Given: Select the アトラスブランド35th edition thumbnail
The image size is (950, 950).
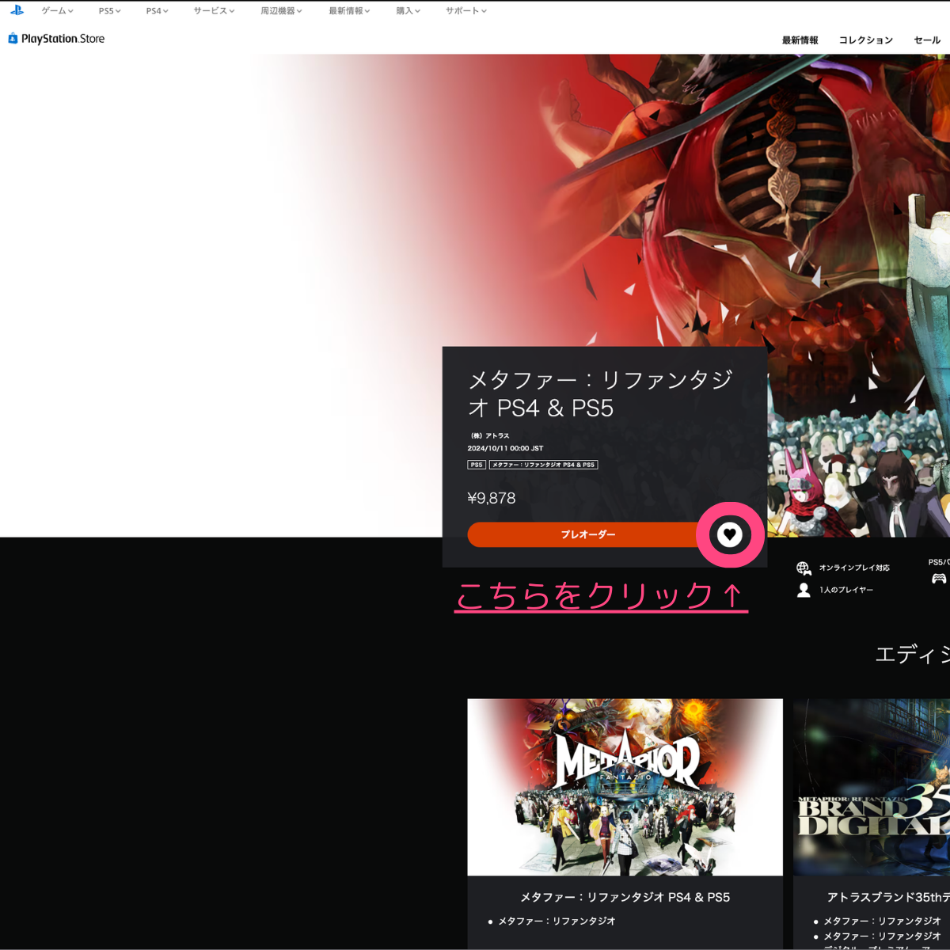Looking at the screenshot, I should (872, 786).
